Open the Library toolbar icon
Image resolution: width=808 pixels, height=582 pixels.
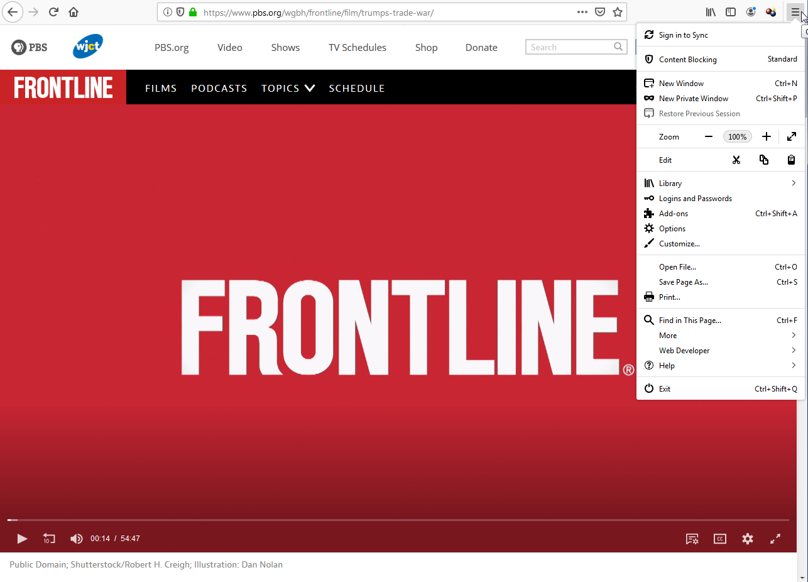(711, 12)
